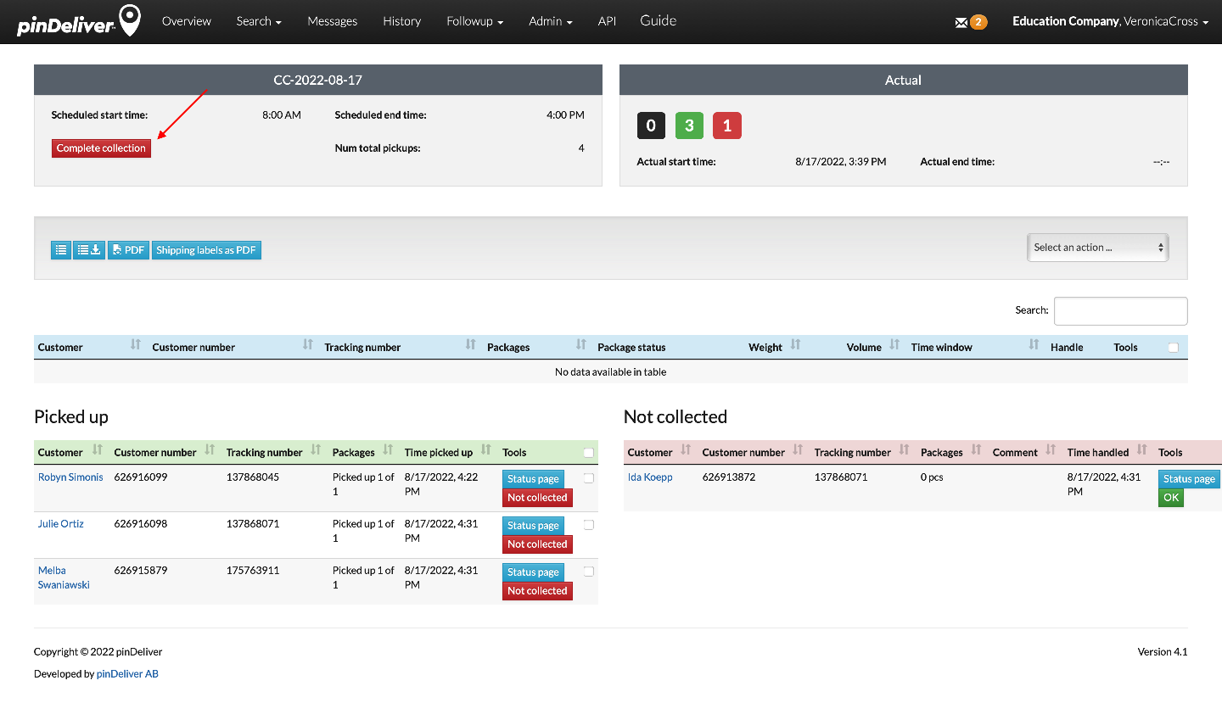Open the 'Select an action' dropdown

click(x=1098, y=248)
